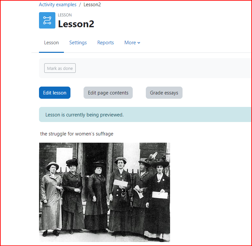Click the 'Lesson is currently being previewed' notice
The image size is (252, 246).
(145, 114)
